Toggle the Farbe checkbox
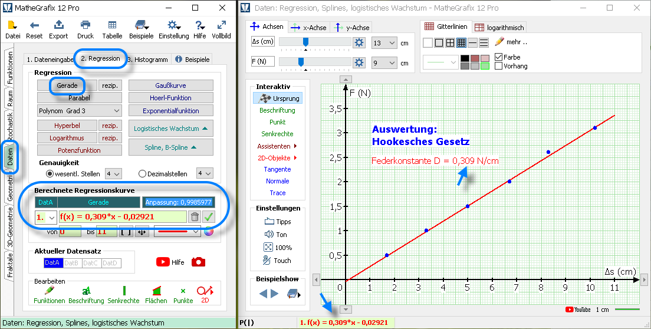This screenshot has height=329, width=651. (x=499, y=57)
